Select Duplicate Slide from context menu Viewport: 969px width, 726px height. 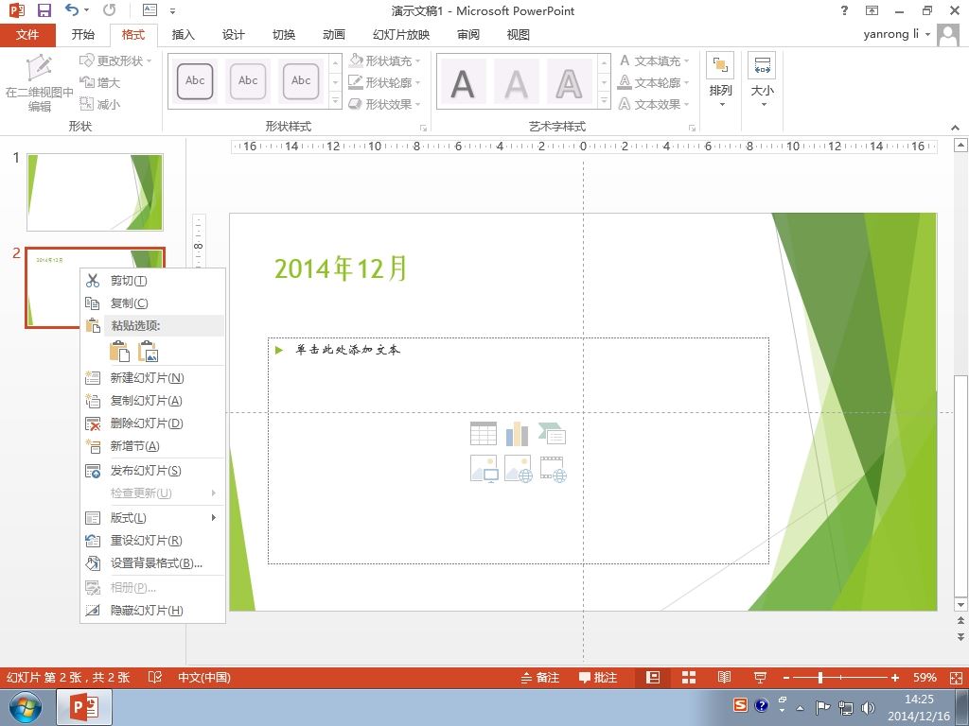click(x=152, y=401)
